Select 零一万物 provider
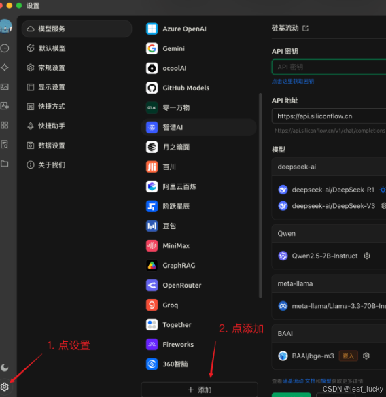 198,107
